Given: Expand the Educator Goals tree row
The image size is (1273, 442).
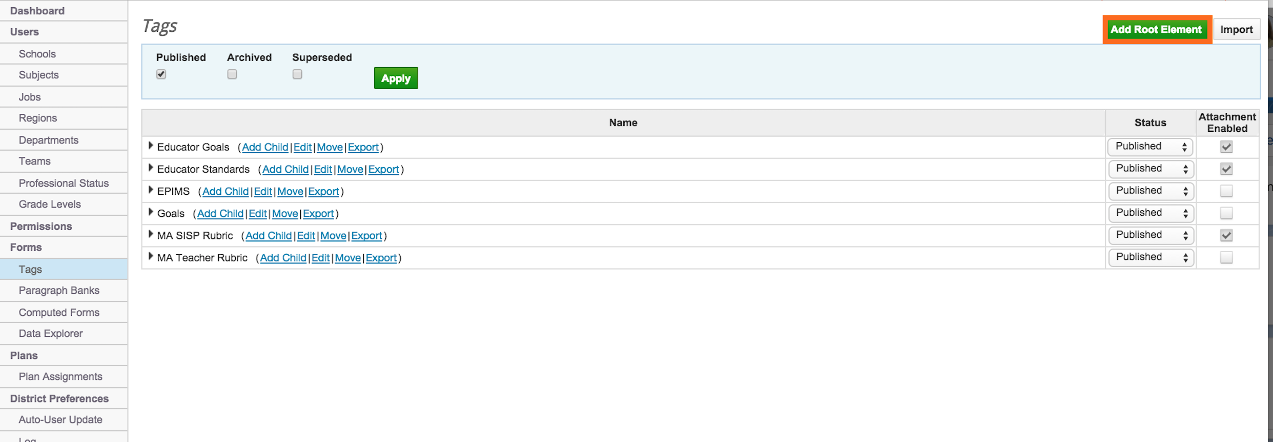Looking at the screenshot, I should pos(151,146).
